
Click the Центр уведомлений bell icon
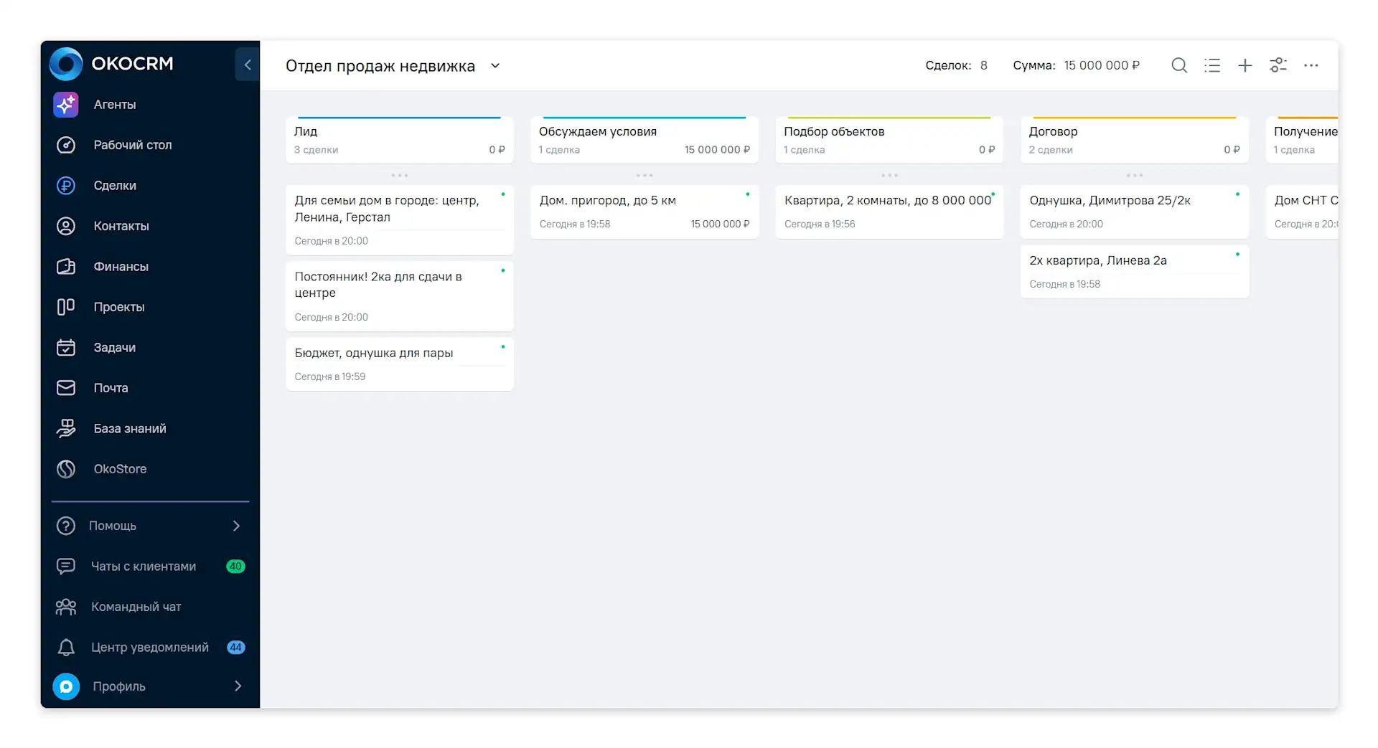[66, 648]
